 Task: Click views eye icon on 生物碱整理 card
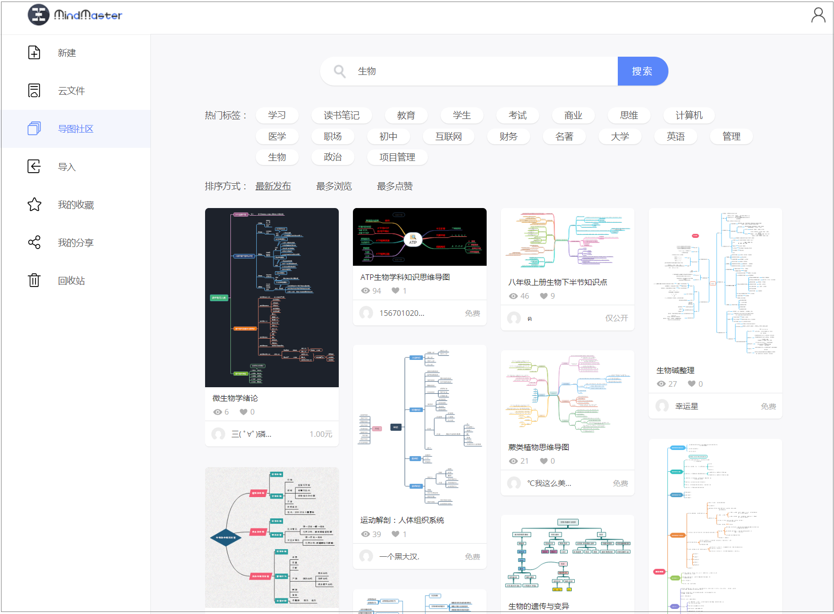[x=661, y=384]
